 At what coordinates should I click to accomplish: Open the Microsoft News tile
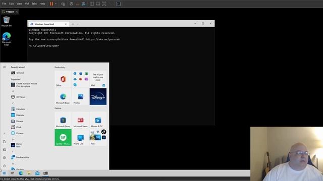81,120
